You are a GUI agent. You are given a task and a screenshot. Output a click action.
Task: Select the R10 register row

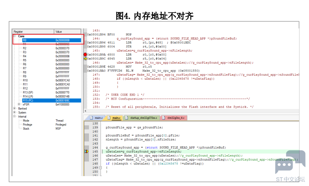click(x=52, y=80)
